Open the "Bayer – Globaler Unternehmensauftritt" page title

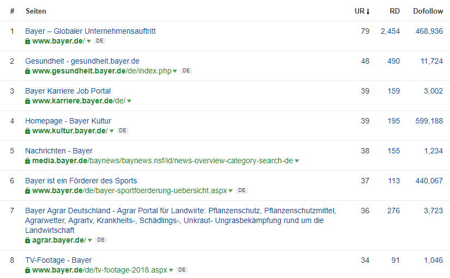pos(90,31)
